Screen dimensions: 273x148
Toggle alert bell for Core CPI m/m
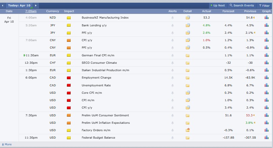(x=172, y=93)
